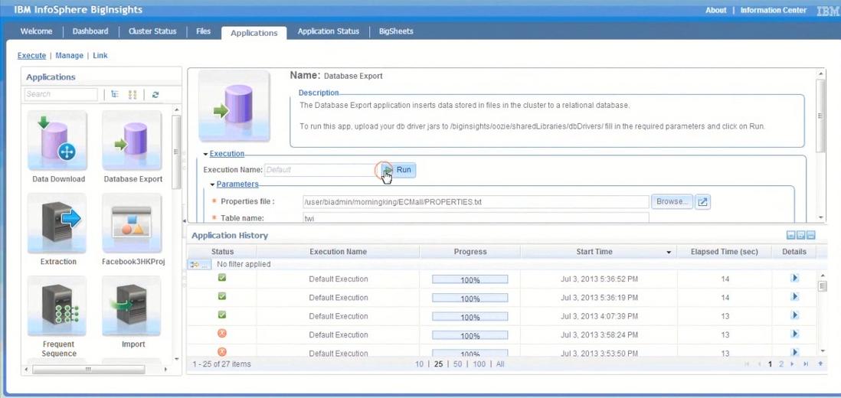This screenshot has height=398, width=841.
Task: Click the large Database Export image
Action: pos(234,106)
